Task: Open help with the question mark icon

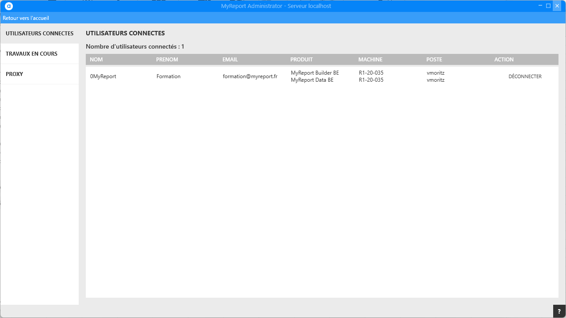Action: pos(559,311)
